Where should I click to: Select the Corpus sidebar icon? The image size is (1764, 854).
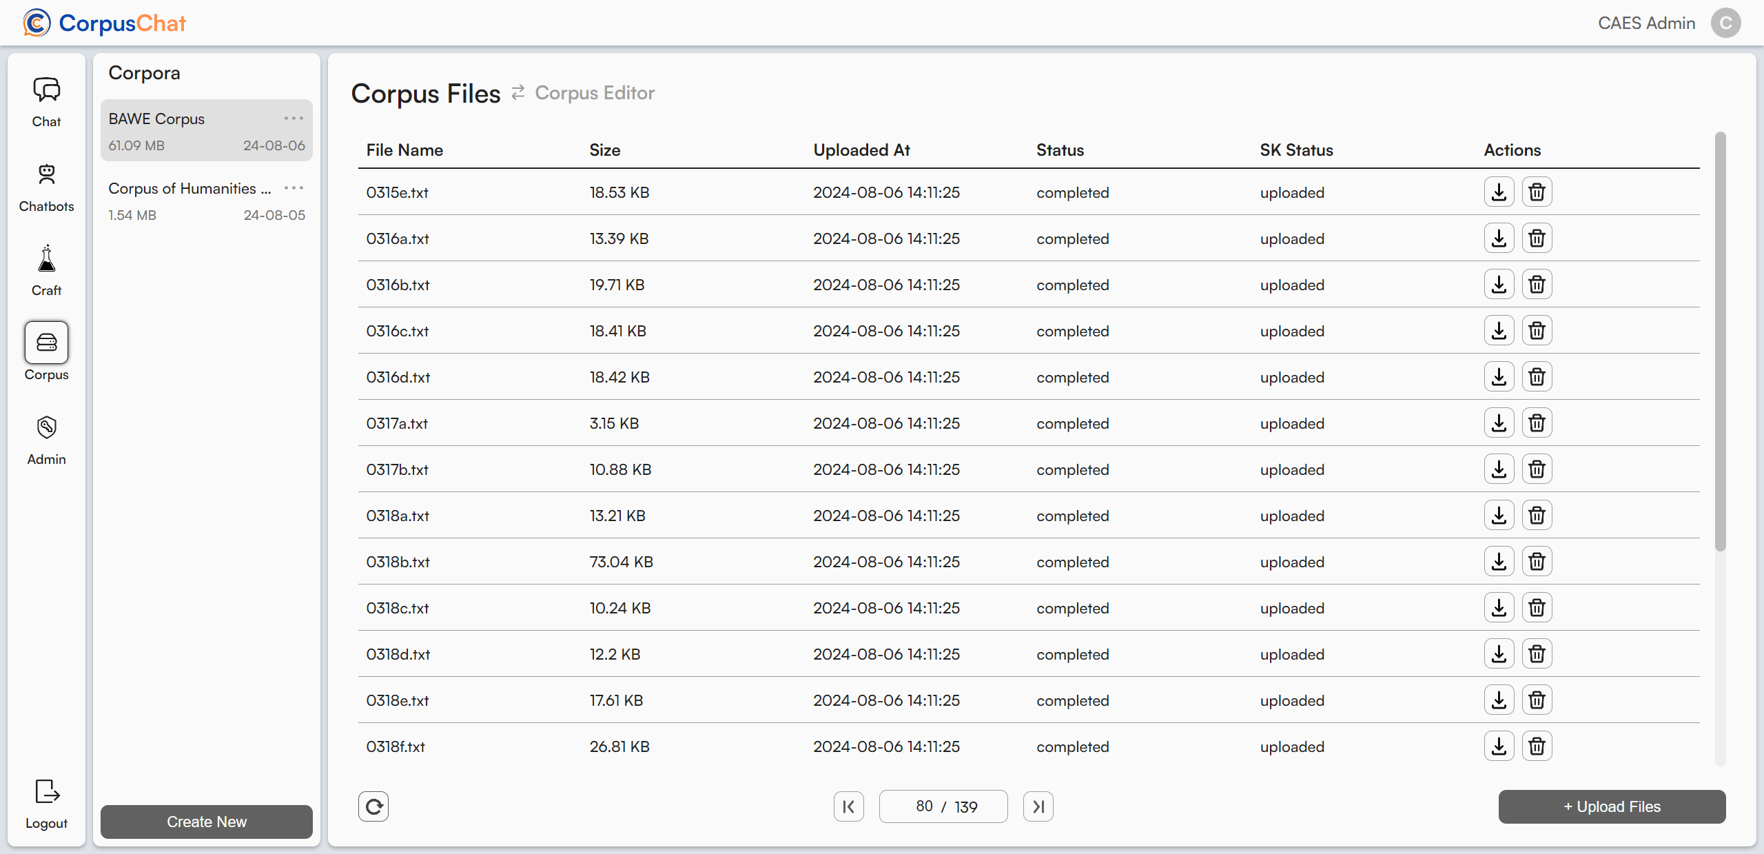(46, 343)
